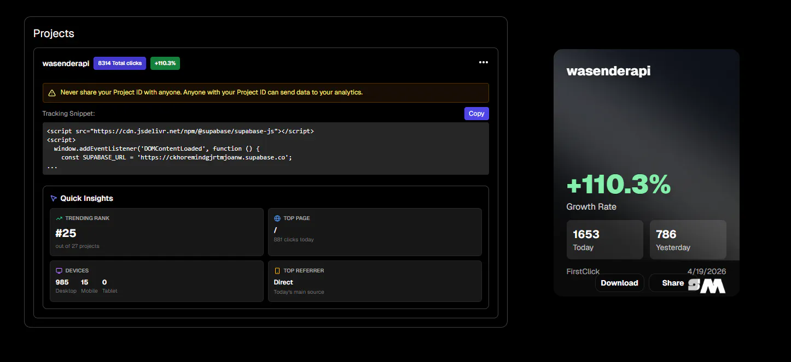Viewport: 791px width, 362px height.
Task: Click the Growth Rate label
Action: (x=591, y=207)
